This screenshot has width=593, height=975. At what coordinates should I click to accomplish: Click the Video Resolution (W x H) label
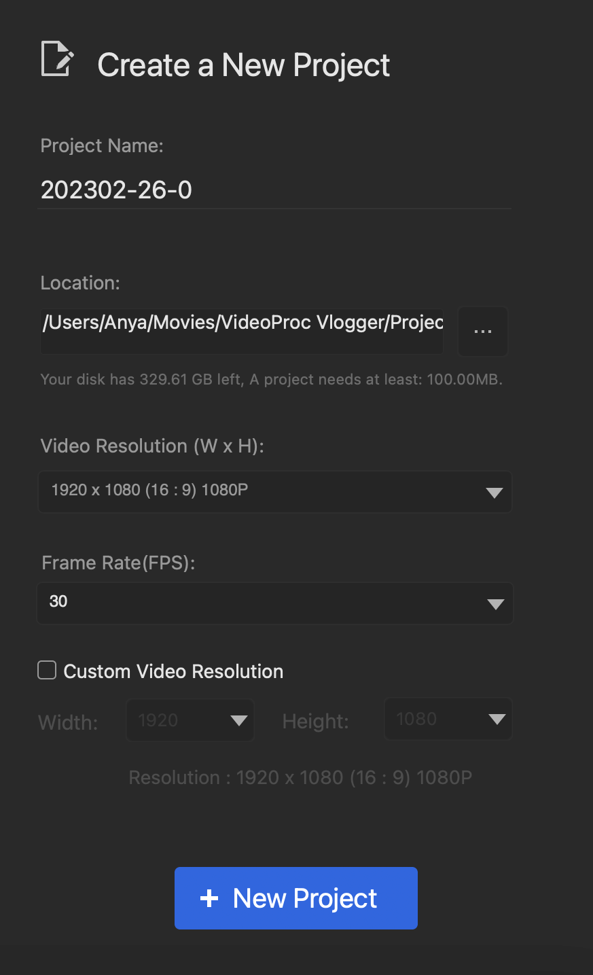coord(152,446)
